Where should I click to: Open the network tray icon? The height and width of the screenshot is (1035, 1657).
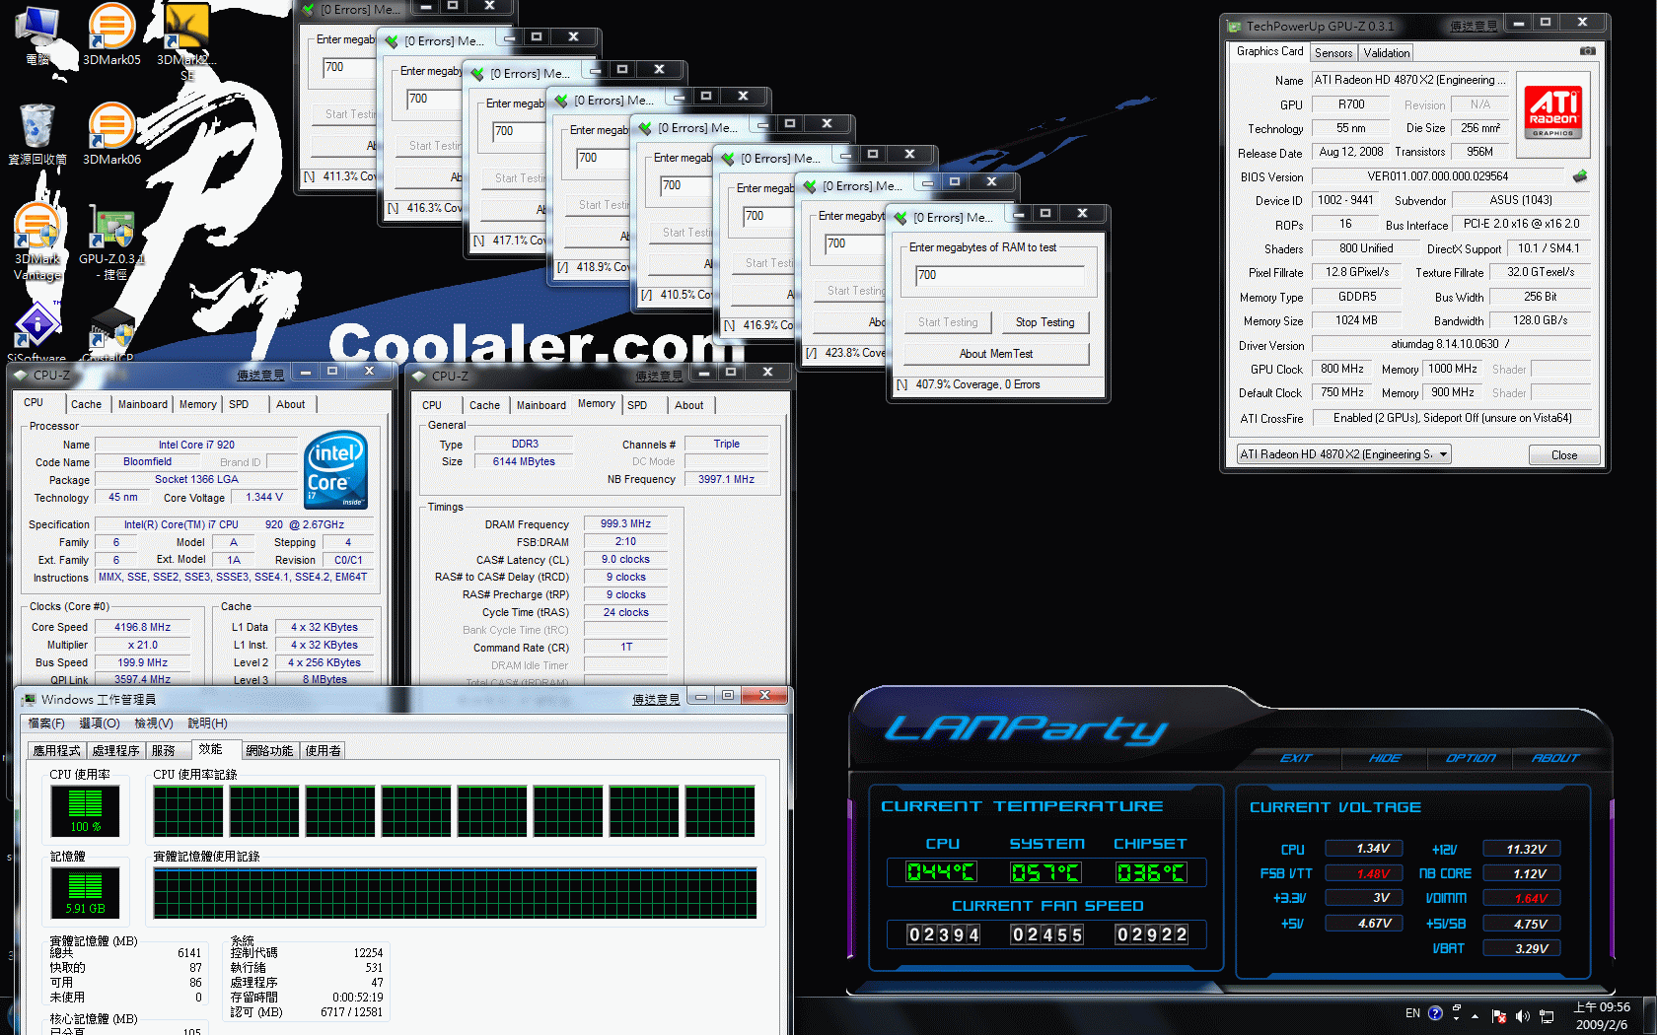tap(1547, 1016)
